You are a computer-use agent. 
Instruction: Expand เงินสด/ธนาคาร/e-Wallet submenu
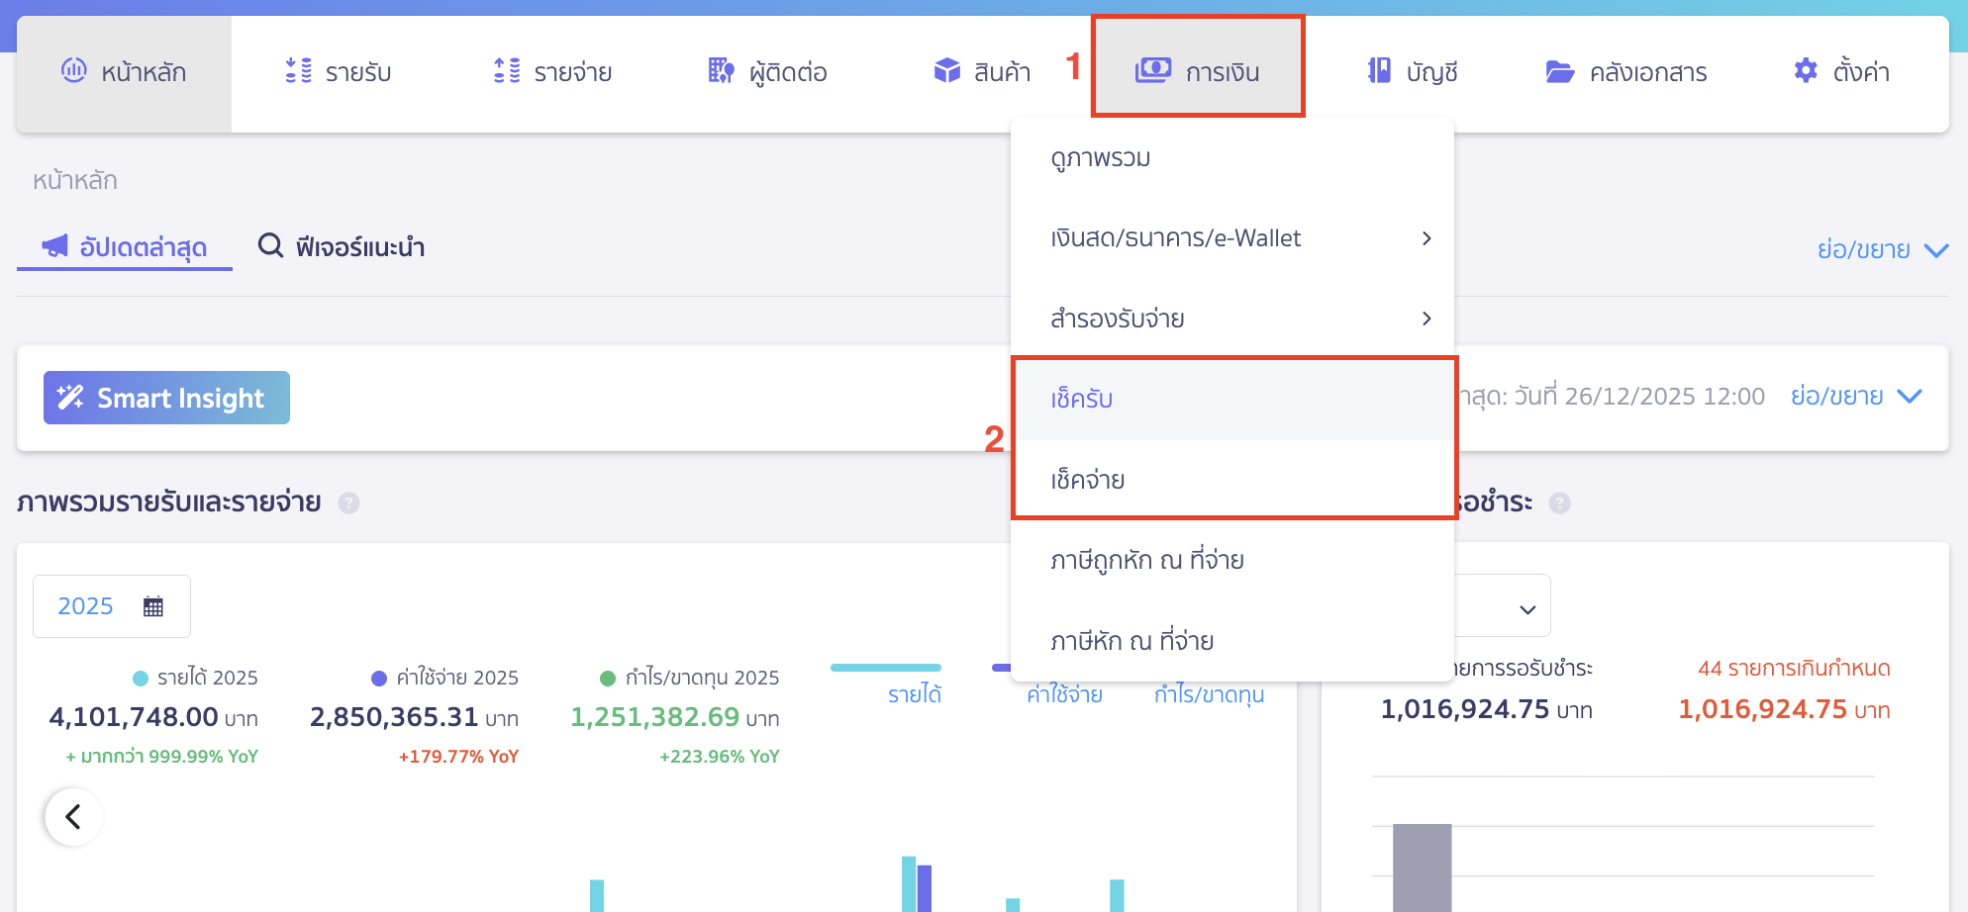tap(1426, 238)
